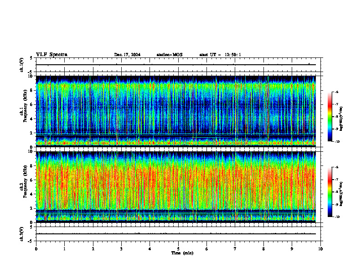Click the ch.2 frequency axis '8' tick label

(x=31, y=166)
